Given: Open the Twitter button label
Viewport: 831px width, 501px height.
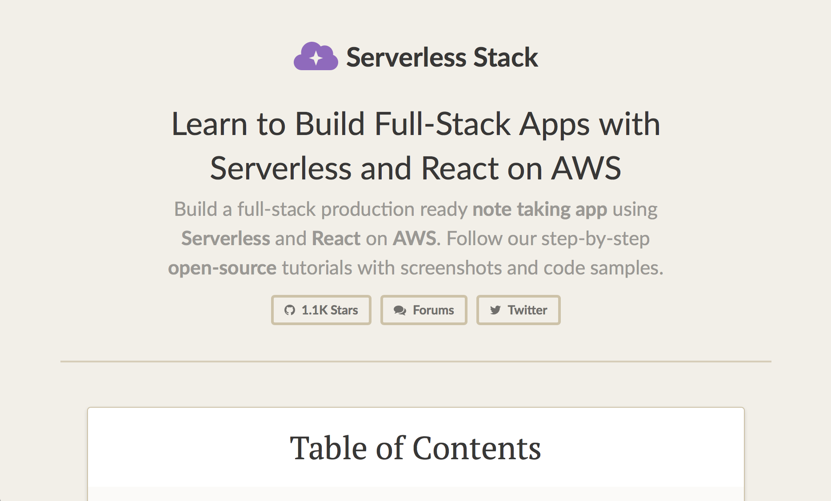Looking at the screenshot, I should (527, 310).
